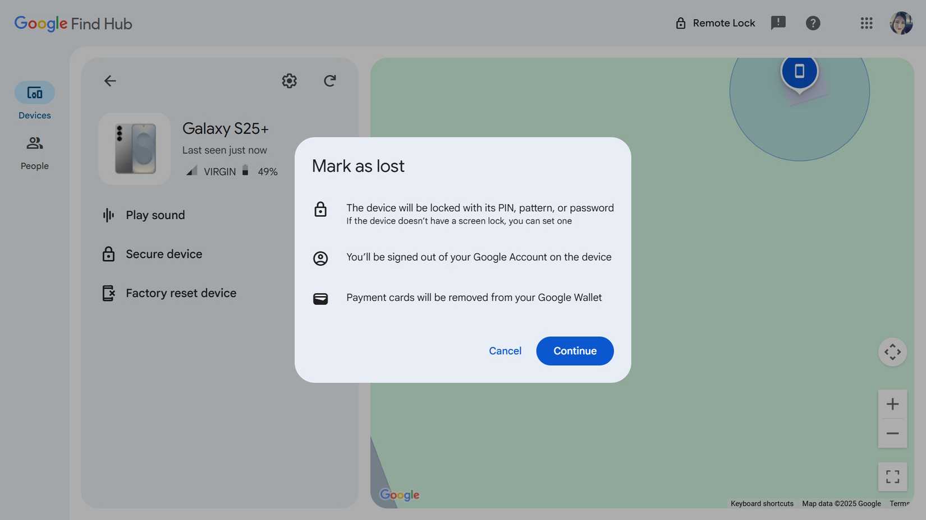Screen dimensions: 926x520
Task: Go back using the back arrow
Action: click(110, 81)
